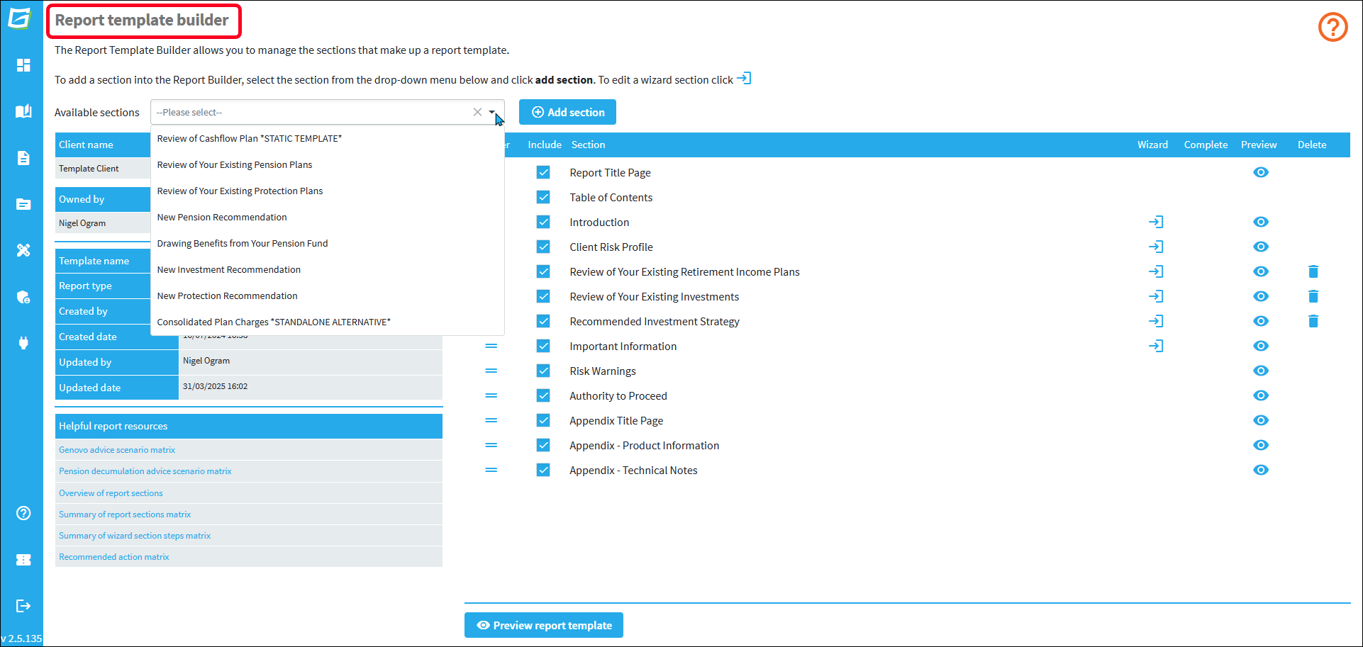Viewport: 1363px width, 647px height.
Task: Grab reorder handle for Appendix Title Page
Action: pyautogui.click(x=491, y=420)
